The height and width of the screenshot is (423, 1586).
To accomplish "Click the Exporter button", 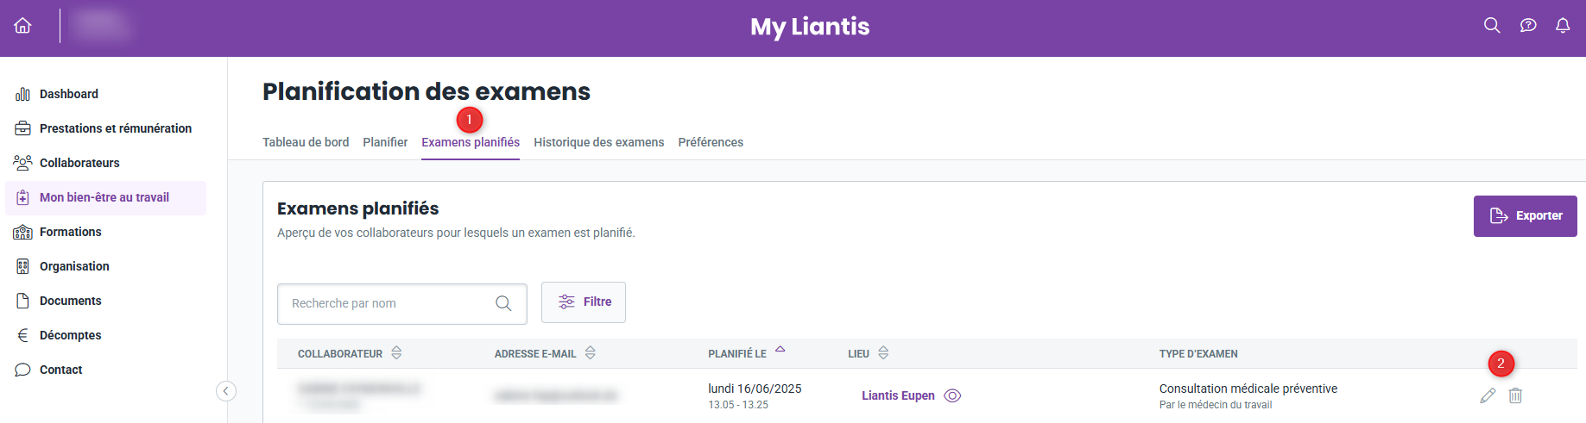I will [1526, 215].
